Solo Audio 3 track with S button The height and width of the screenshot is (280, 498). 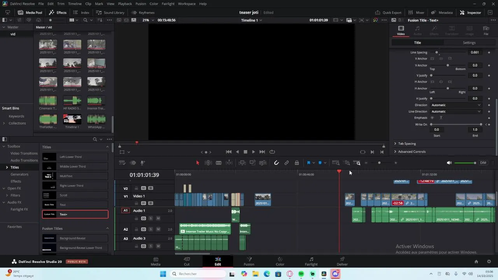click(151, 246)
